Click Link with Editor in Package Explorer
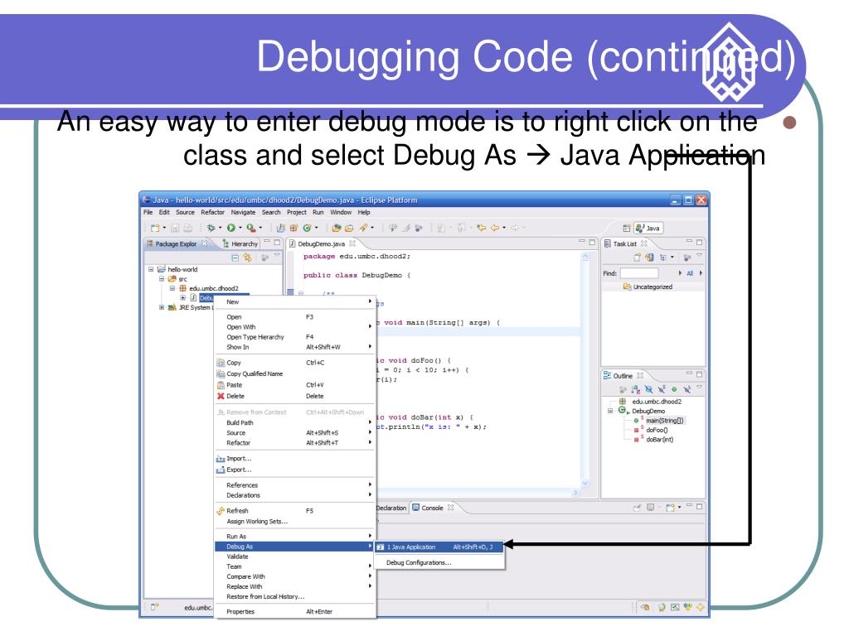 pos(247,258)
